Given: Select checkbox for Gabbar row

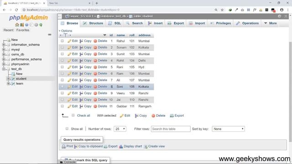Looking at the screenshot, I should 62,106.
